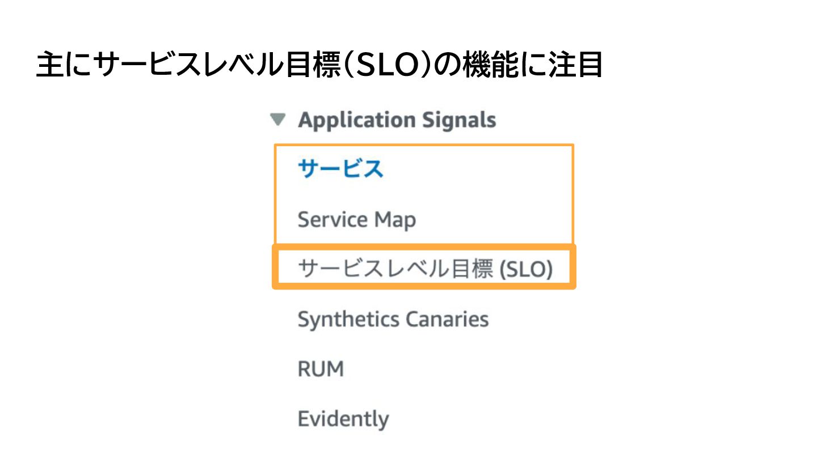Click the Application Signals section header
Viewport: 817px width, 459px height.
point(397,120)
